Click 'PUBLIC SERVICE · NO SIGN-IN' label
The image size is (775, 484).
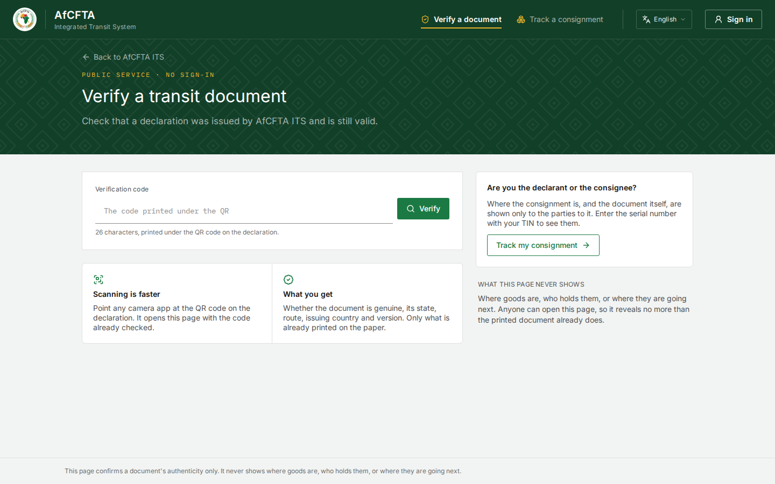(x=148, y=75)
